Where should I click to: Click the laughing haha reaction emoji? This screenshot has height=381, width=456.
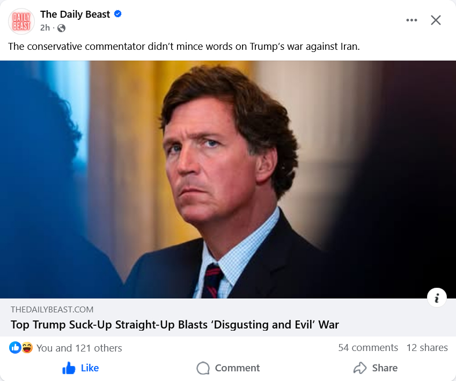click(27, 347)
